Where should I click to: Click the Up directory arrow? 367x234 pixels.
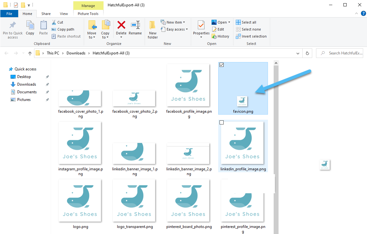[x=30, y=53]
